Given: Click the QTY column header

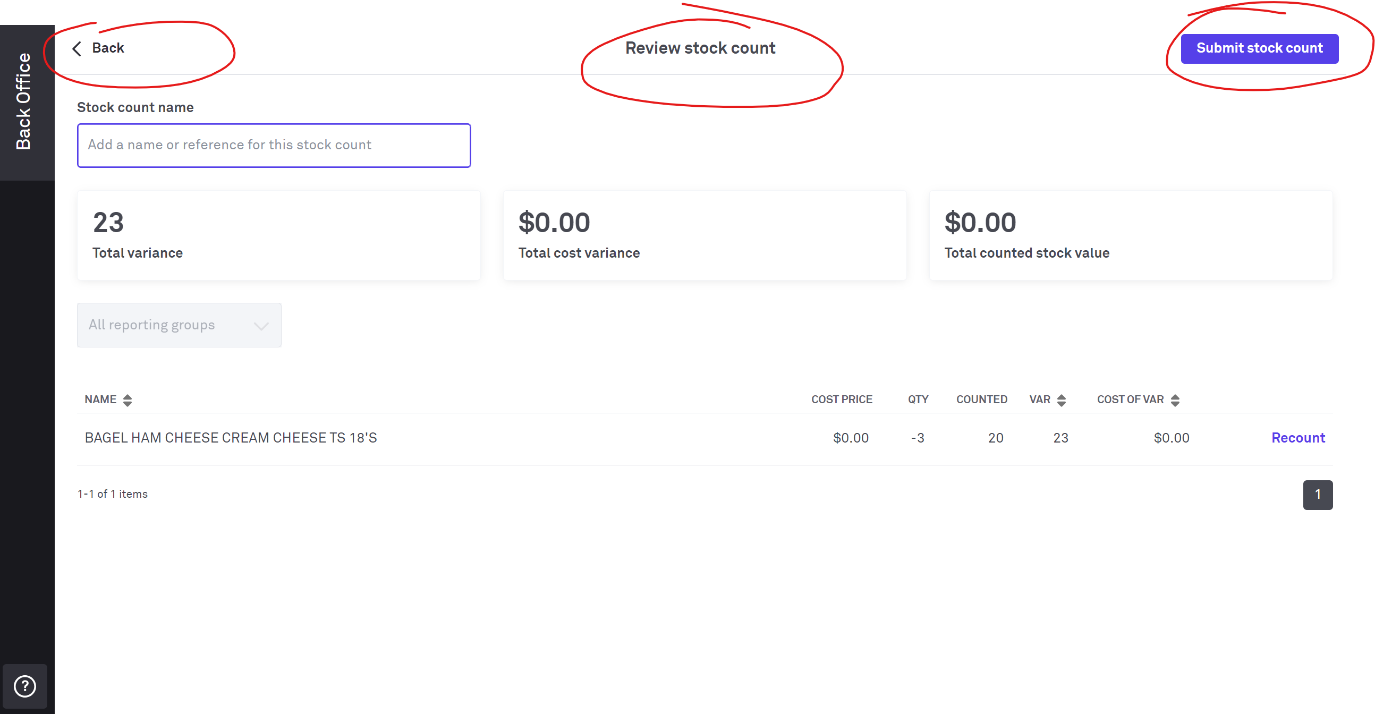Looking at the screenshot, I should 918,399.
